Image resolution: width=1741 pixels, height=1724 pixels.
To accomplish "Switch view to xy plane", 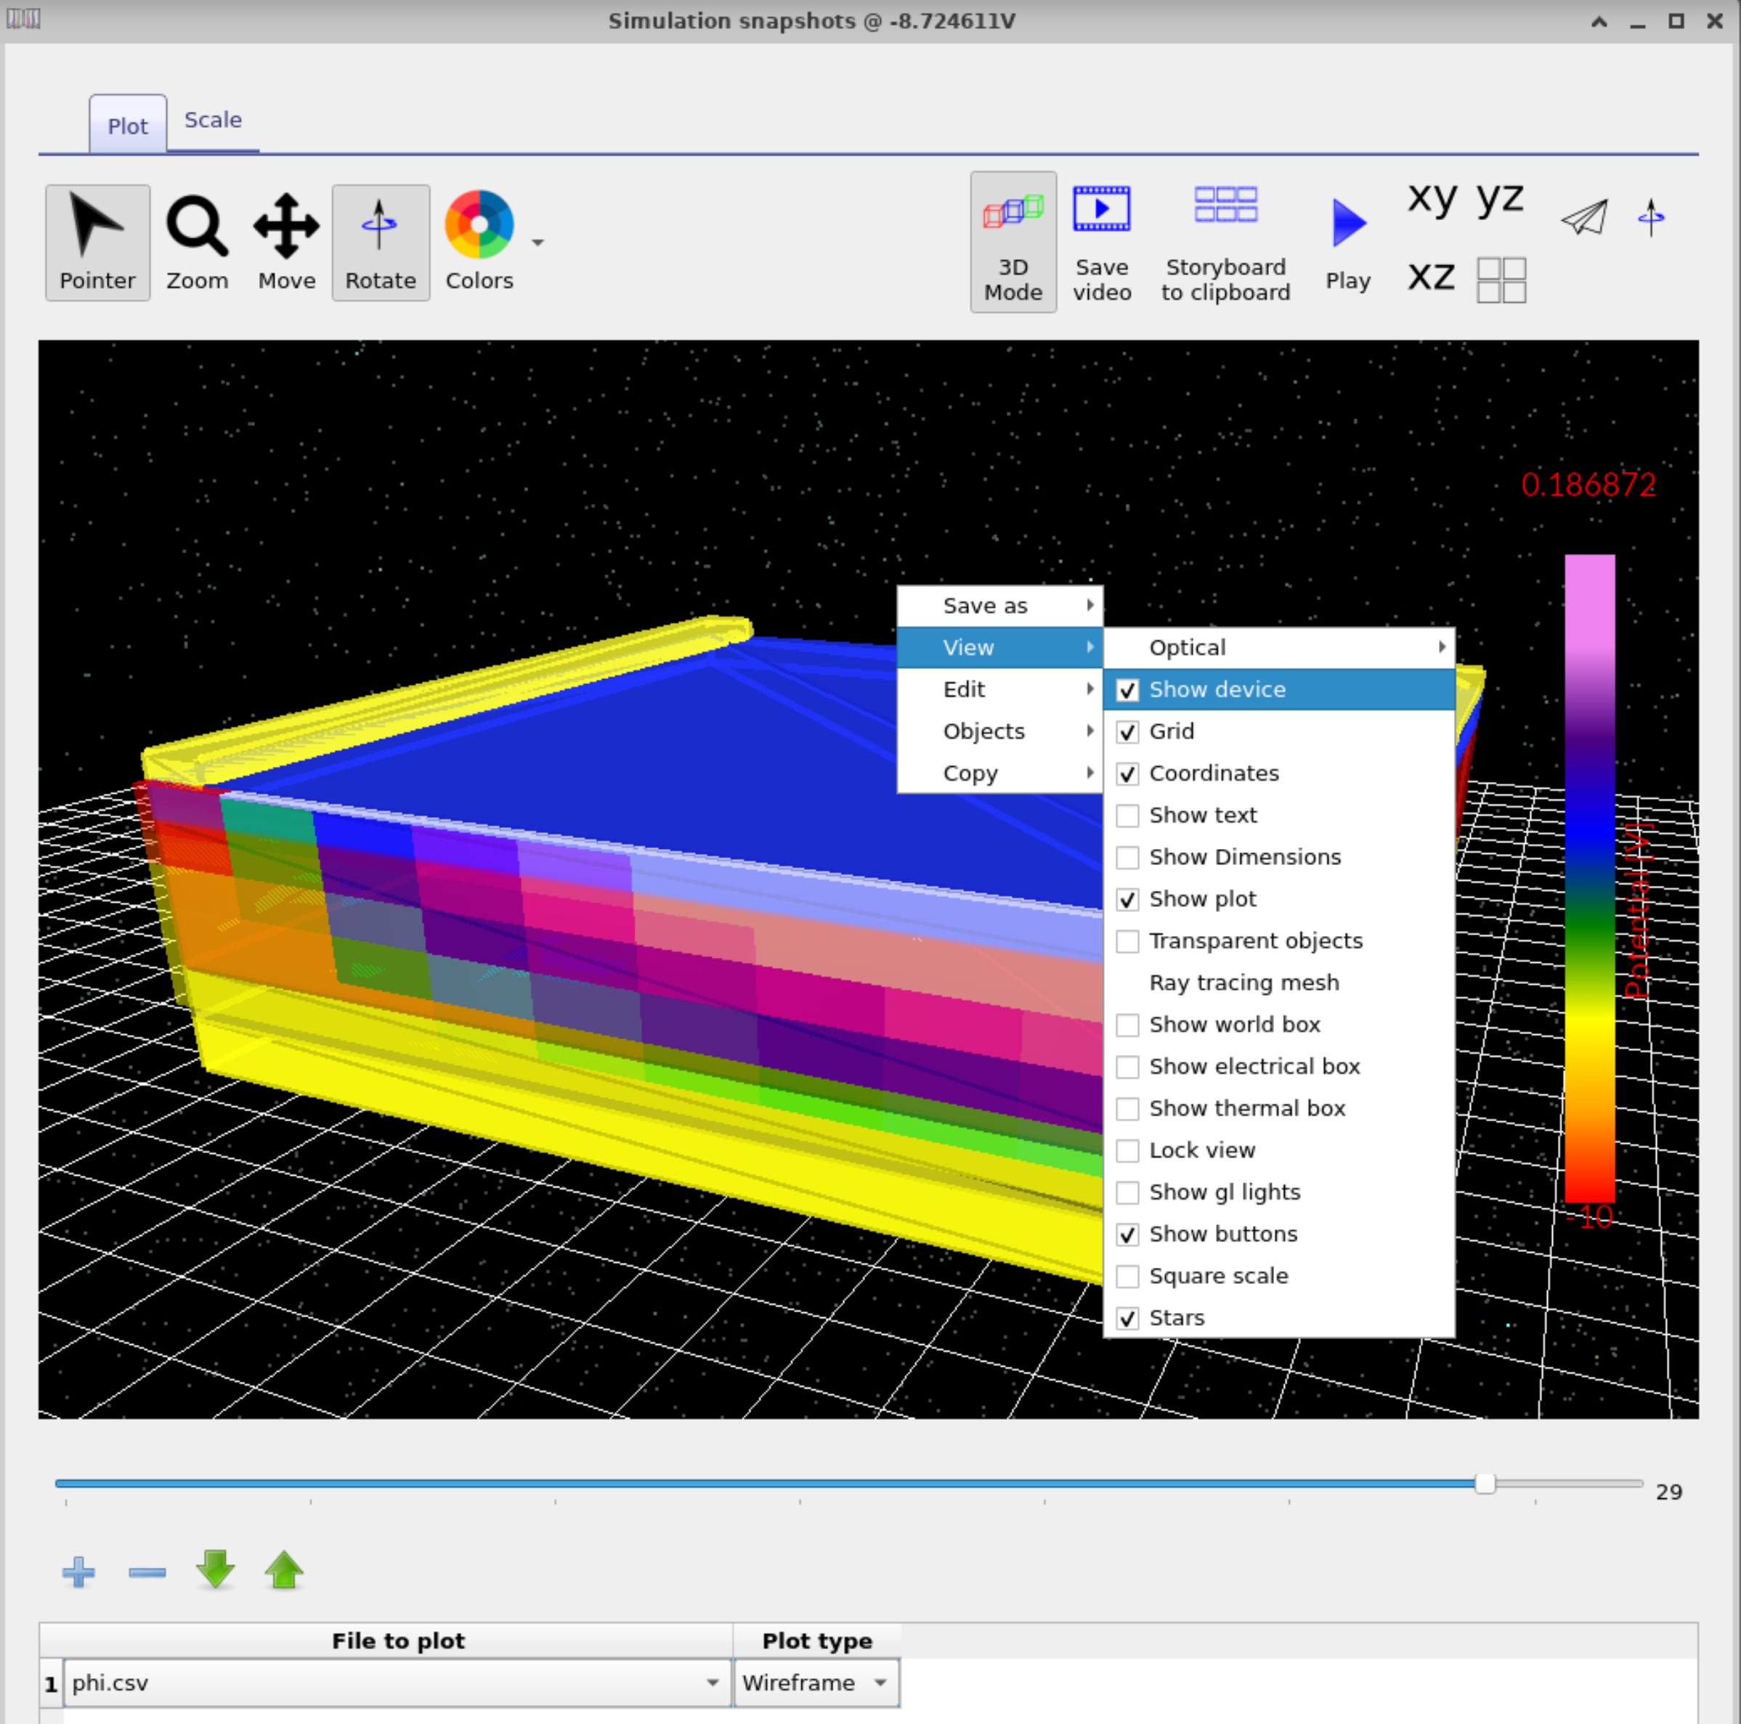I will click(1434, 199).
